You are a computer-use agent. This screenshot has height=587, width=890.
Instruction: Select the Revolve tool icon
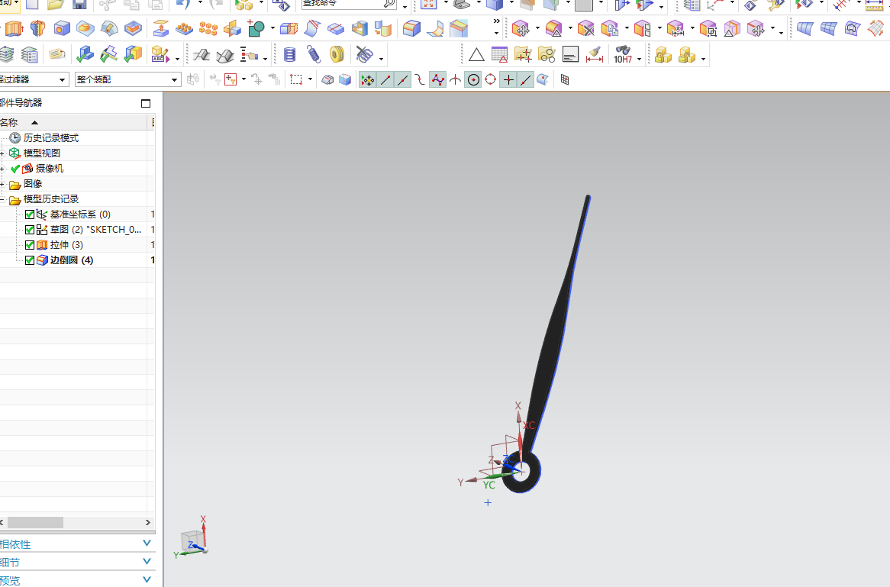point(37,28)
